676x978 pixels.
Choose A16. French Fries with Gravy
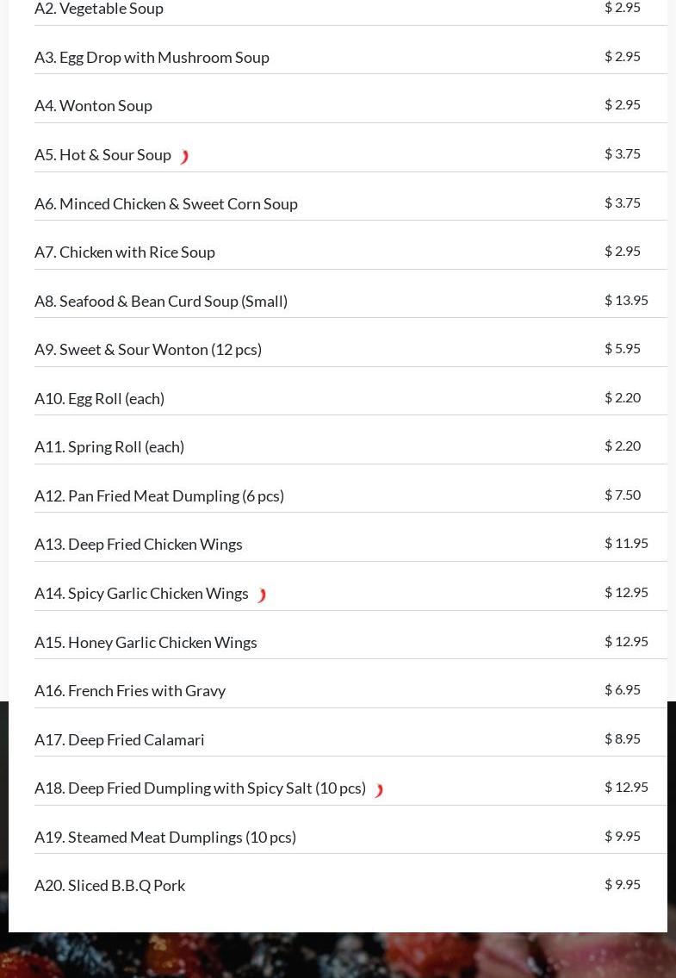pyautogui.click(x=130, y=690)
